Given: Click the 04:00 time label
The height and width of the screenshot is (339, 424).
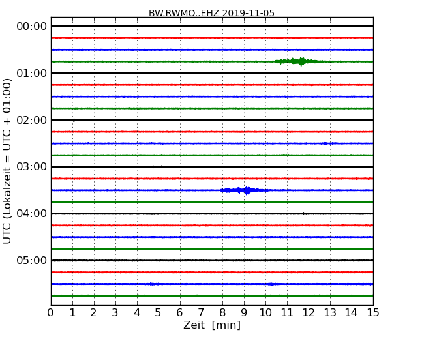Looking at the screenshot, I should [x=32, y=214].
